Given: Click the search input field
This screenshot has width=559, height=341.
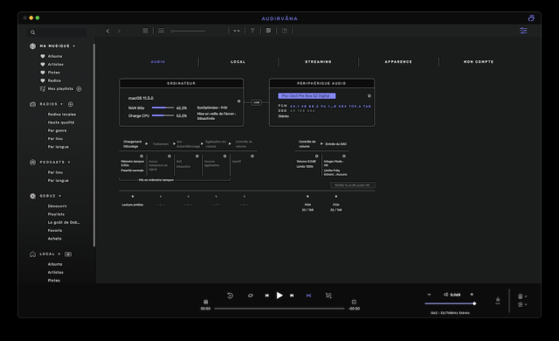Looking at the screenshot, I should click(x=57, y=32).
